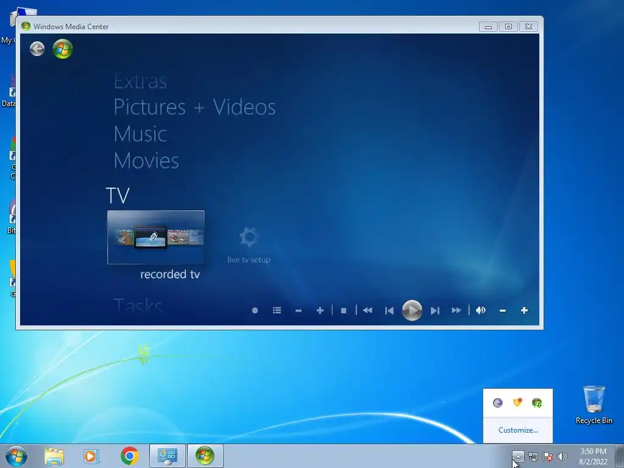Skip to previous with skip-back button
This screenshot has height=468, width=624.
(389, 310)
